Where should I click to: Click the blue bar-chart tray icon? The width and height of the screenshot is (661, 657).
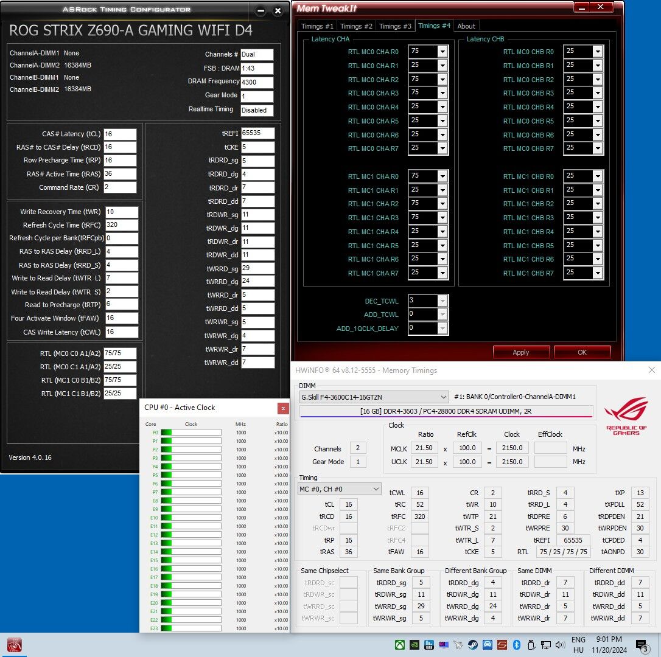(x=429, y=645)
